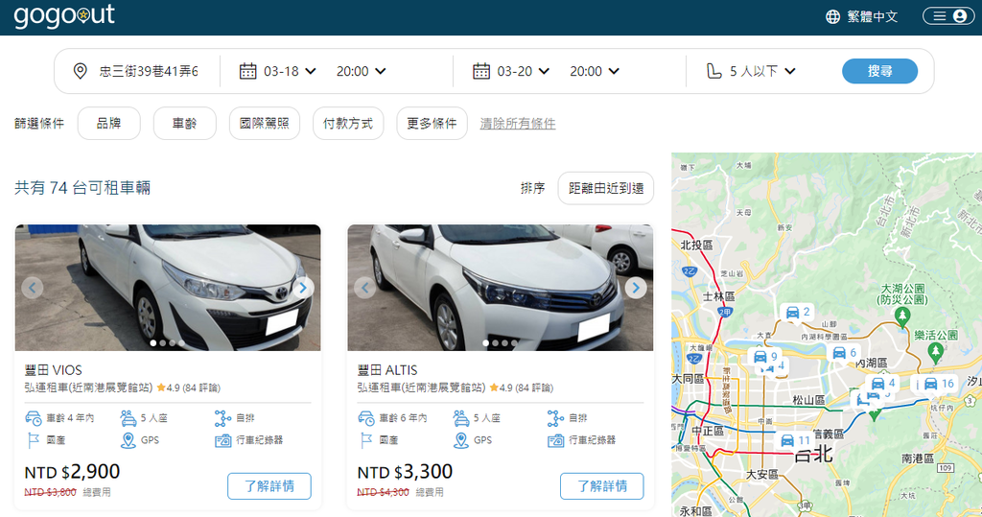Open the 豐田 ALTIS car photo
Image resolution: width=982 pixels, height=517 pixels.
click(501, 288)
